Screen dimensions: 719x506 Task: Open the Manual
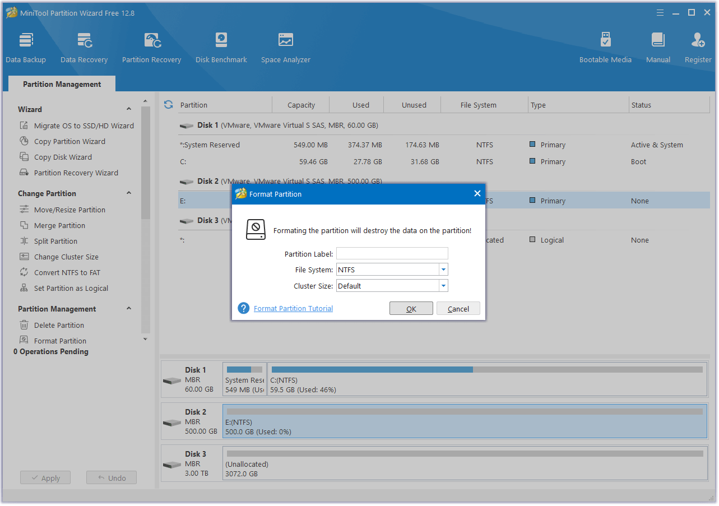pos(658,48)
